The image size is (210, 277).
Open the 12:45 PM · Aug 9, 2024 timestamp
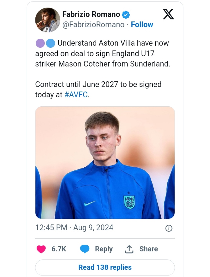[x=74, y=227]
